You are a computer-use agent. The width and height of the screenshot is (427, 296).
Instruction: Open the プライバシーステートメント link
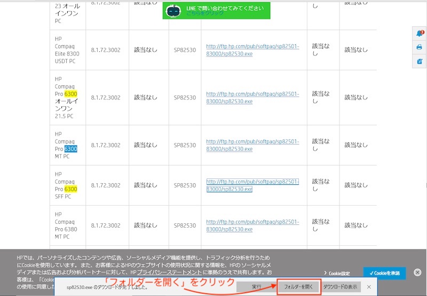pyautogui.click(x=169, y=272)
